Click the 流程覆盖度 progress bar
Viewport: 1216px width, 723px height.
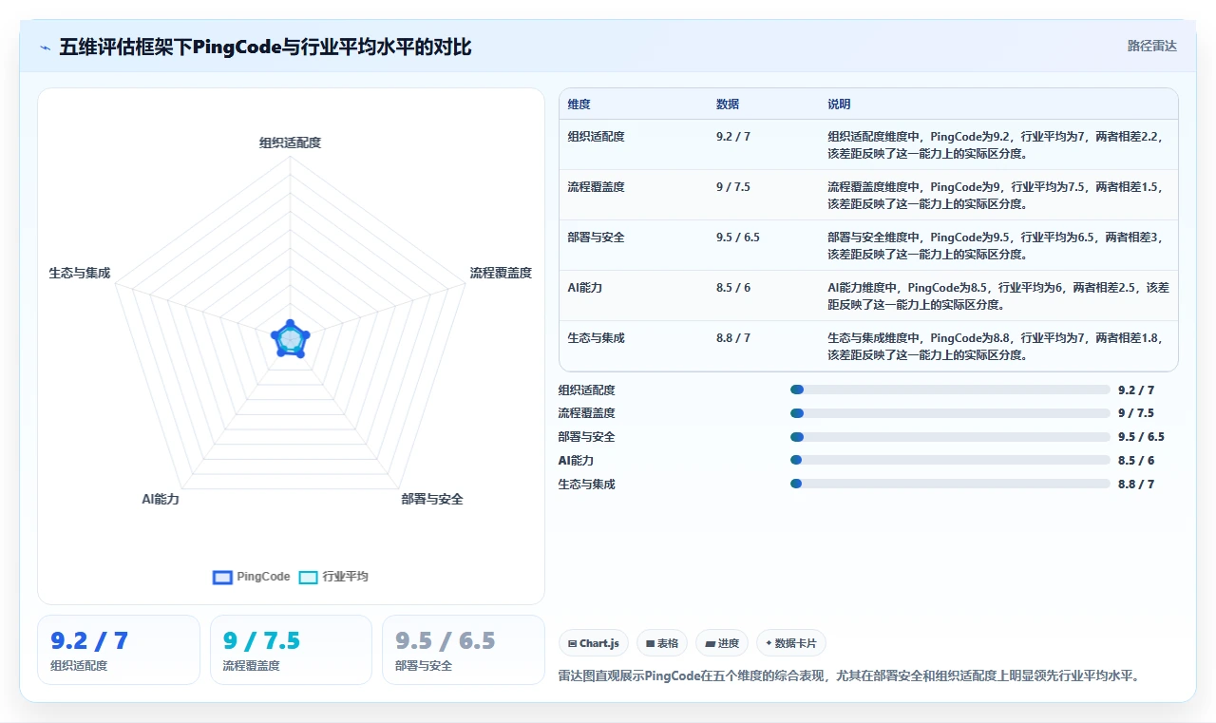tap(950, 413)
